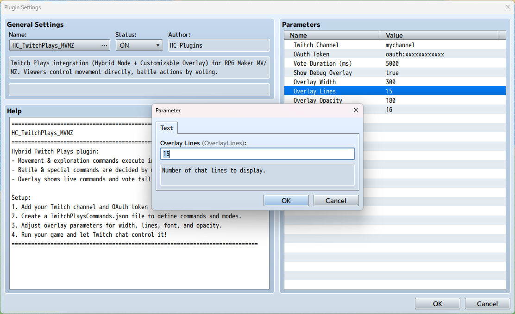Click the value 180

390,100
